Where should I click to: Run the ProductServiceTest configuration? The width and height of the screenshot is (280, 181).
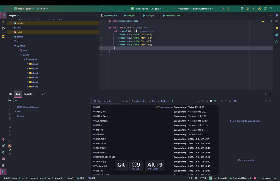point(217,9)
